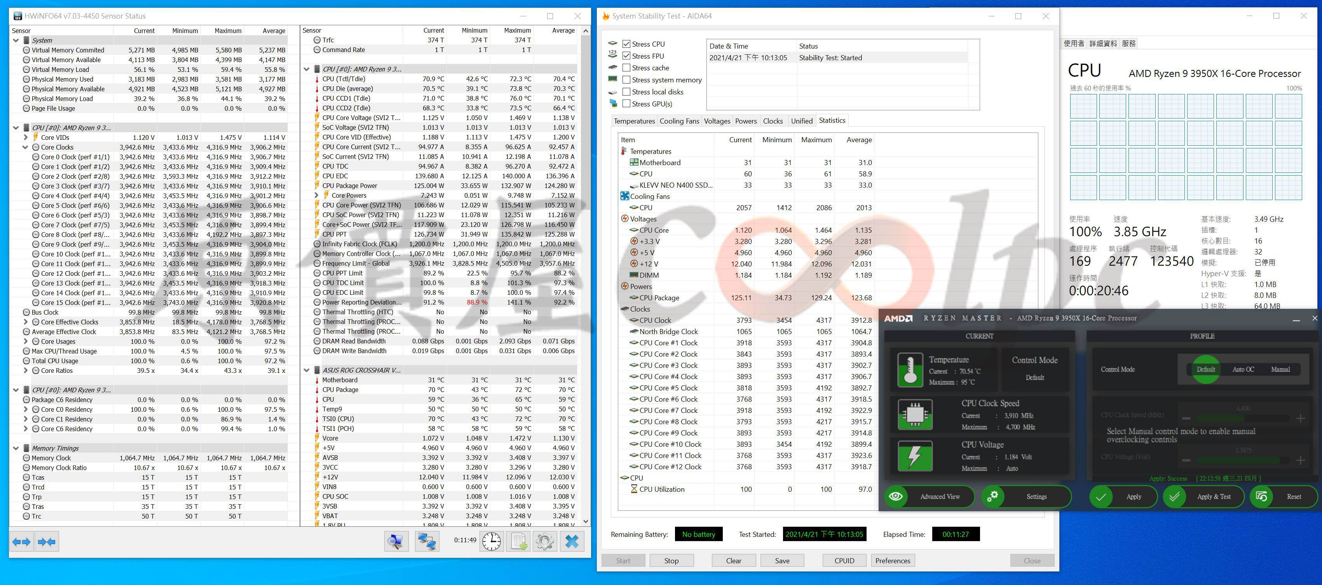Stop the AIDA64 stability test
Viewport: 1322px width, 585px height.
[671, 561]
